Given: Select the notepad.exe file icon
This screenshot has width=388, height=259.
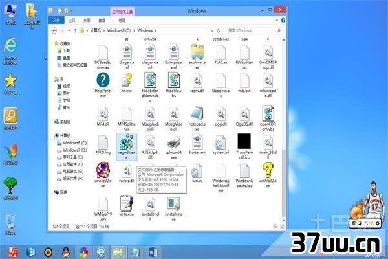Looking at the screenshot, I should point(197,113).
